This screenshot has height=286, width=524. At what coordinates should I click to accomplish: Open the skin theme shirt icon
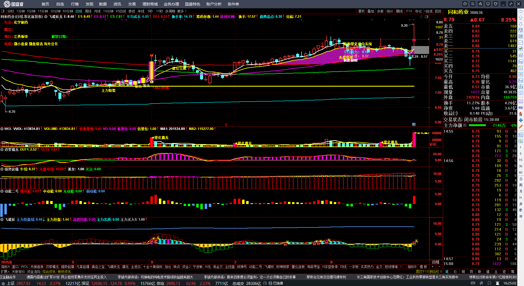[496, 4]
